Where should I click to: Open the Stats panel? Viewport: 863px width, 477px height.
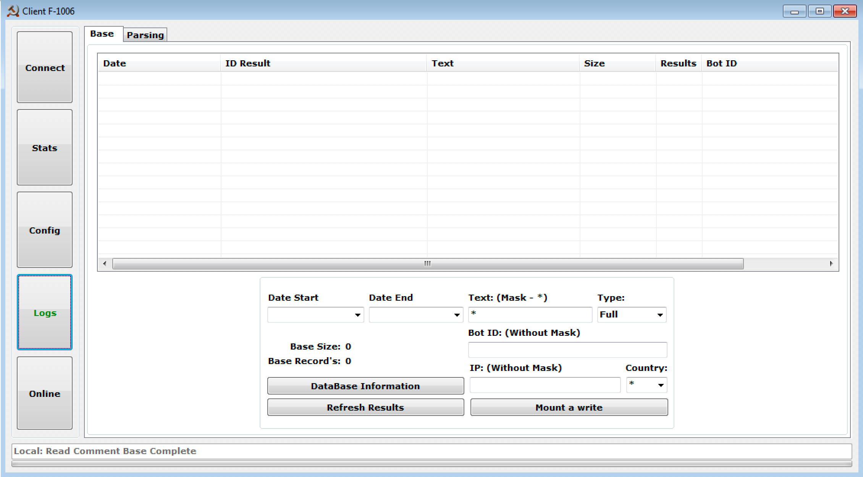point(45,148)
